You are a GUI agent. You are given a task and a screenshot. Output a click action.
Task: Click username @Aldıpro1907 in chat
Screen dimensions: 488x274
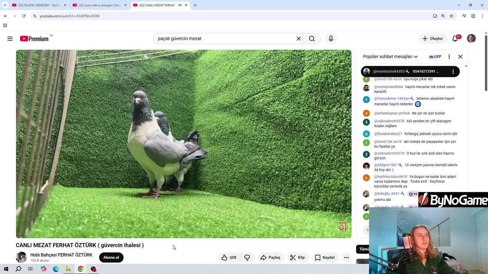point(385,165)
